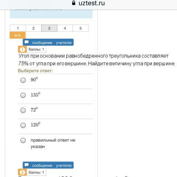
Task: Switch to question page 2
Action: [34, 28]
